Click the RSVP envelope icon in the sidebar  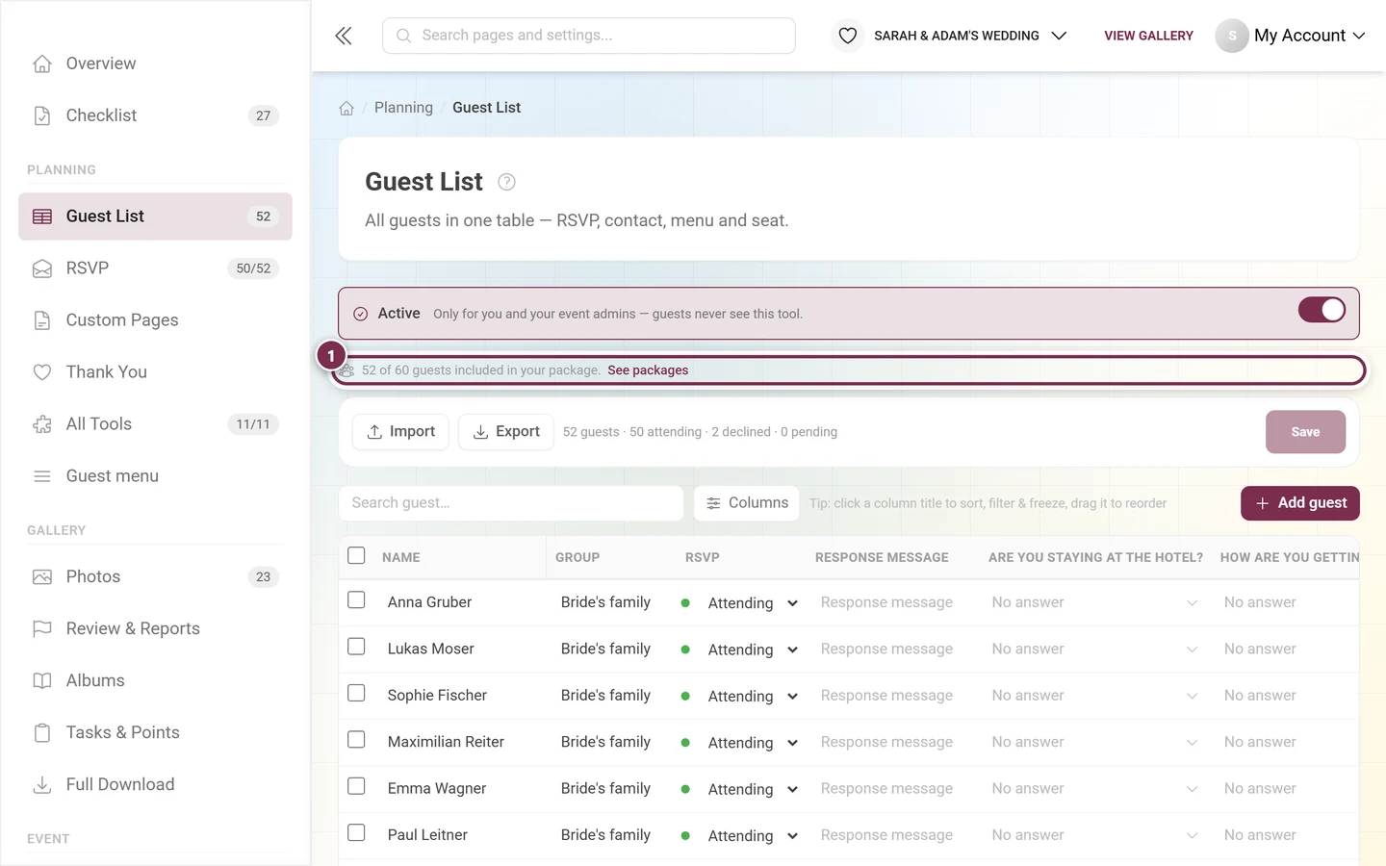click(42, 268)
